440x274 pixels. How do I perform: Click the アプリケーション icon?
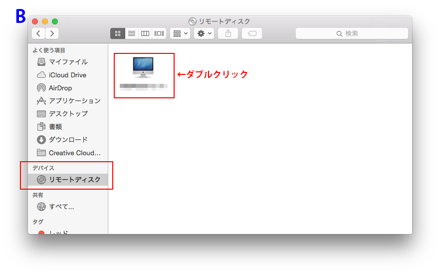[x=41, y=101]
